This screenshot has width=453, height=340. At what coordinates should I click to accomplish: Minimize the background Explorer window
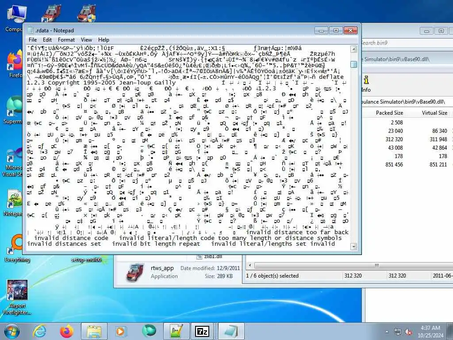427,31
